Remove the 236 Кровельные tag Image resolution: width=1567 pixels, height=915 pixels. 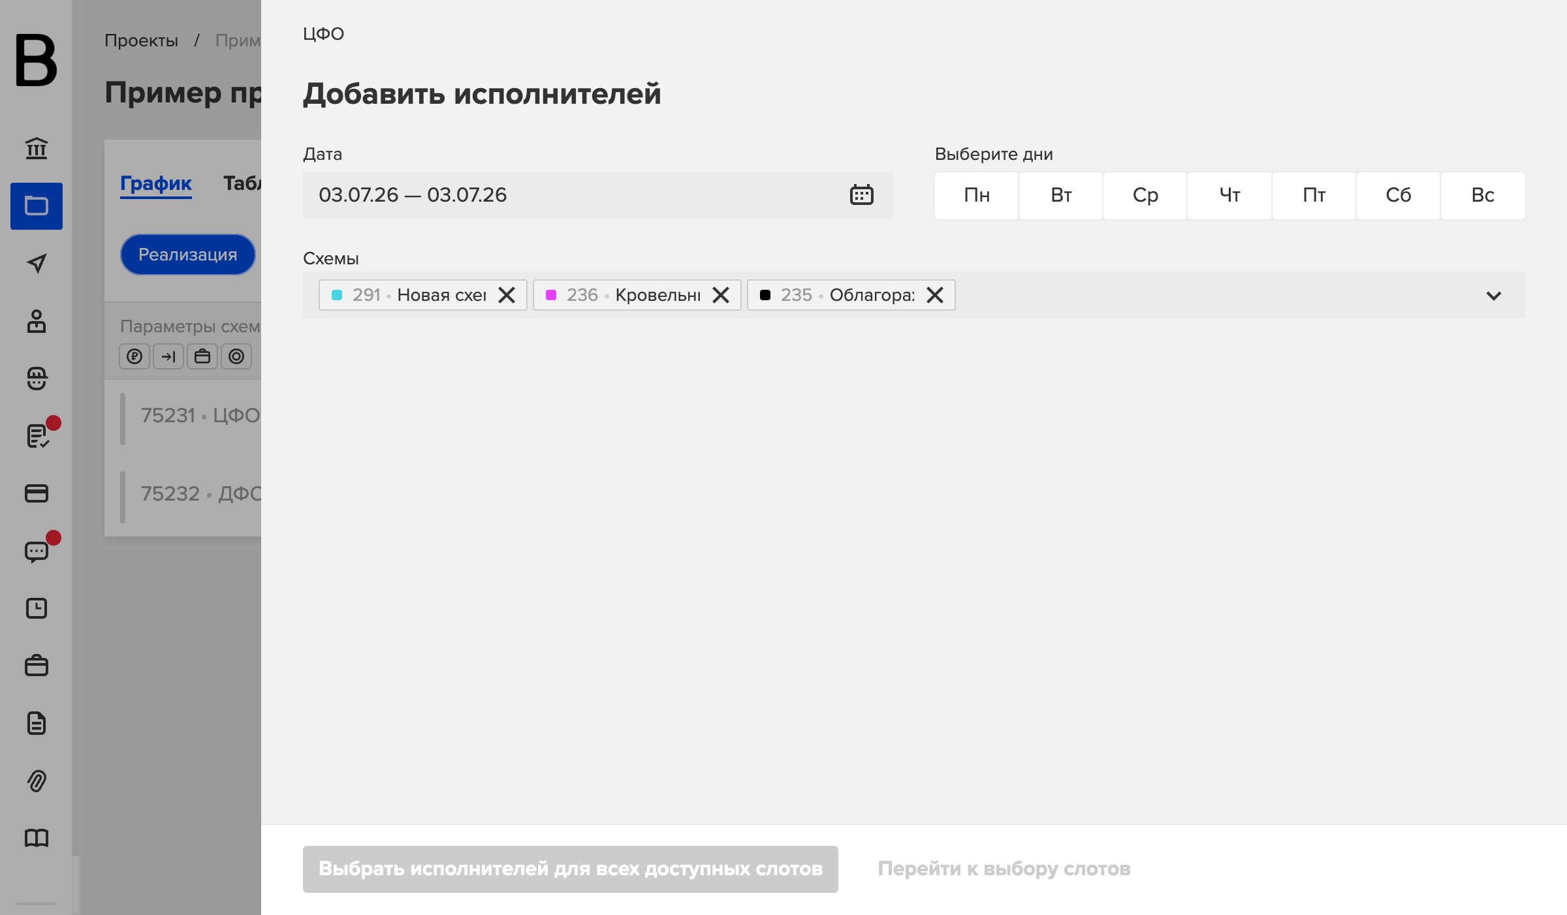721,295
